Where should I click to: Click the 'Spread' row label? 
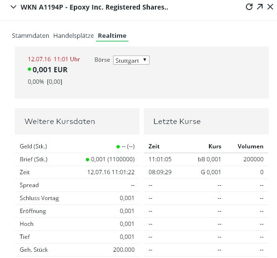29,185
